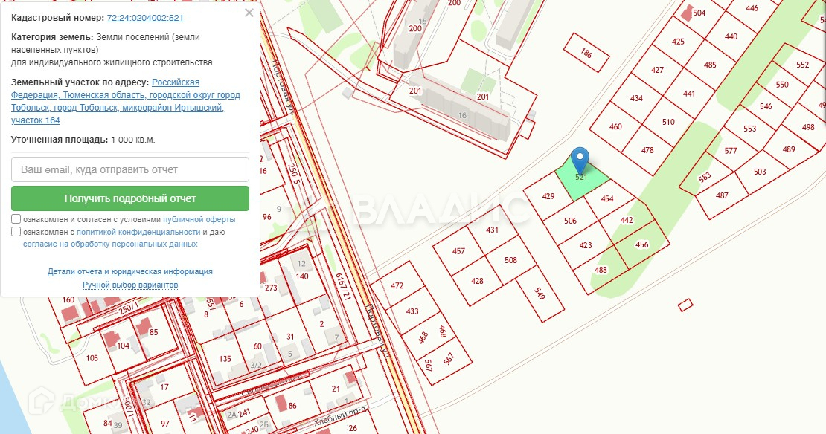This screenshot has width=826, height=434.
Task: Open 'публичной оферты' link
Action: [x=199, y=219]
